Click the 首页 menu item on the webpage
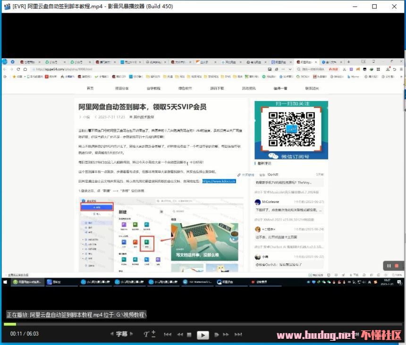 click(x=90, y=88)
